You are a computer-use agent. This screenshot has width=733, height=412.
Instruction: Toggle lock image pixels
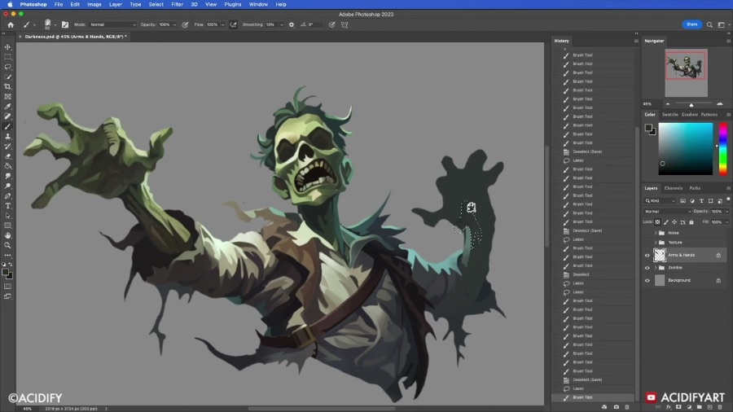666,222
